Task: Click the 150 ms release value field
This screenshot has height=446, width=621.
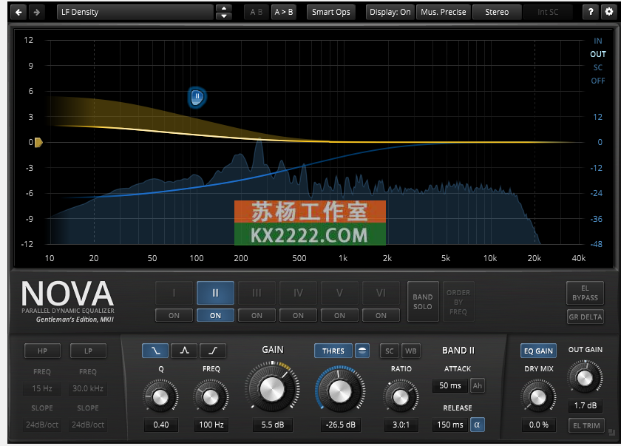Action: point(450,425)
